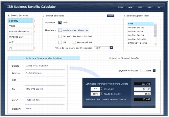Click the home button in the header
169x117 pixels.
pos(120,7)
